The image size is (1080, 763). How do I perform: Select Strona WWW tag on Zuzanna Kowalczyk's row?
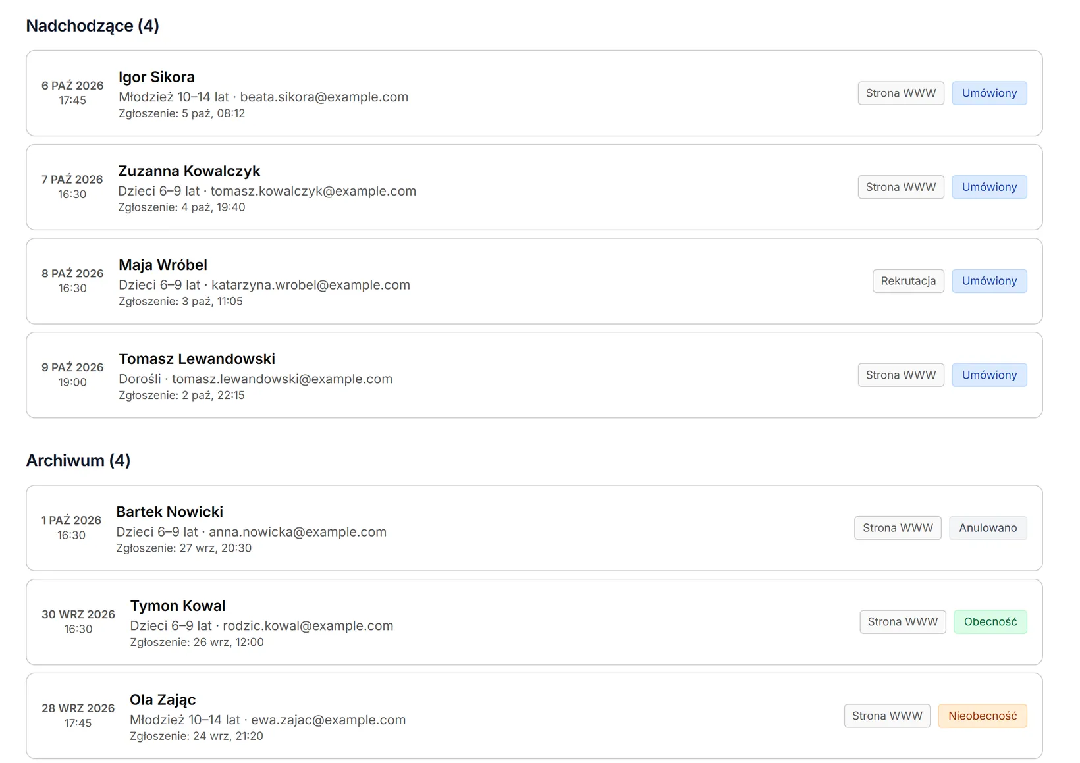point(901,187)
